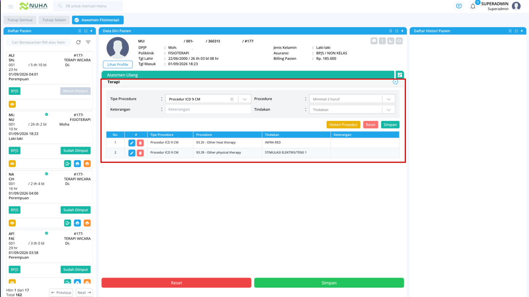Edit procedure row 93.39 Other physical therapy
529x297 pixels.
click(x=132, y=153)
